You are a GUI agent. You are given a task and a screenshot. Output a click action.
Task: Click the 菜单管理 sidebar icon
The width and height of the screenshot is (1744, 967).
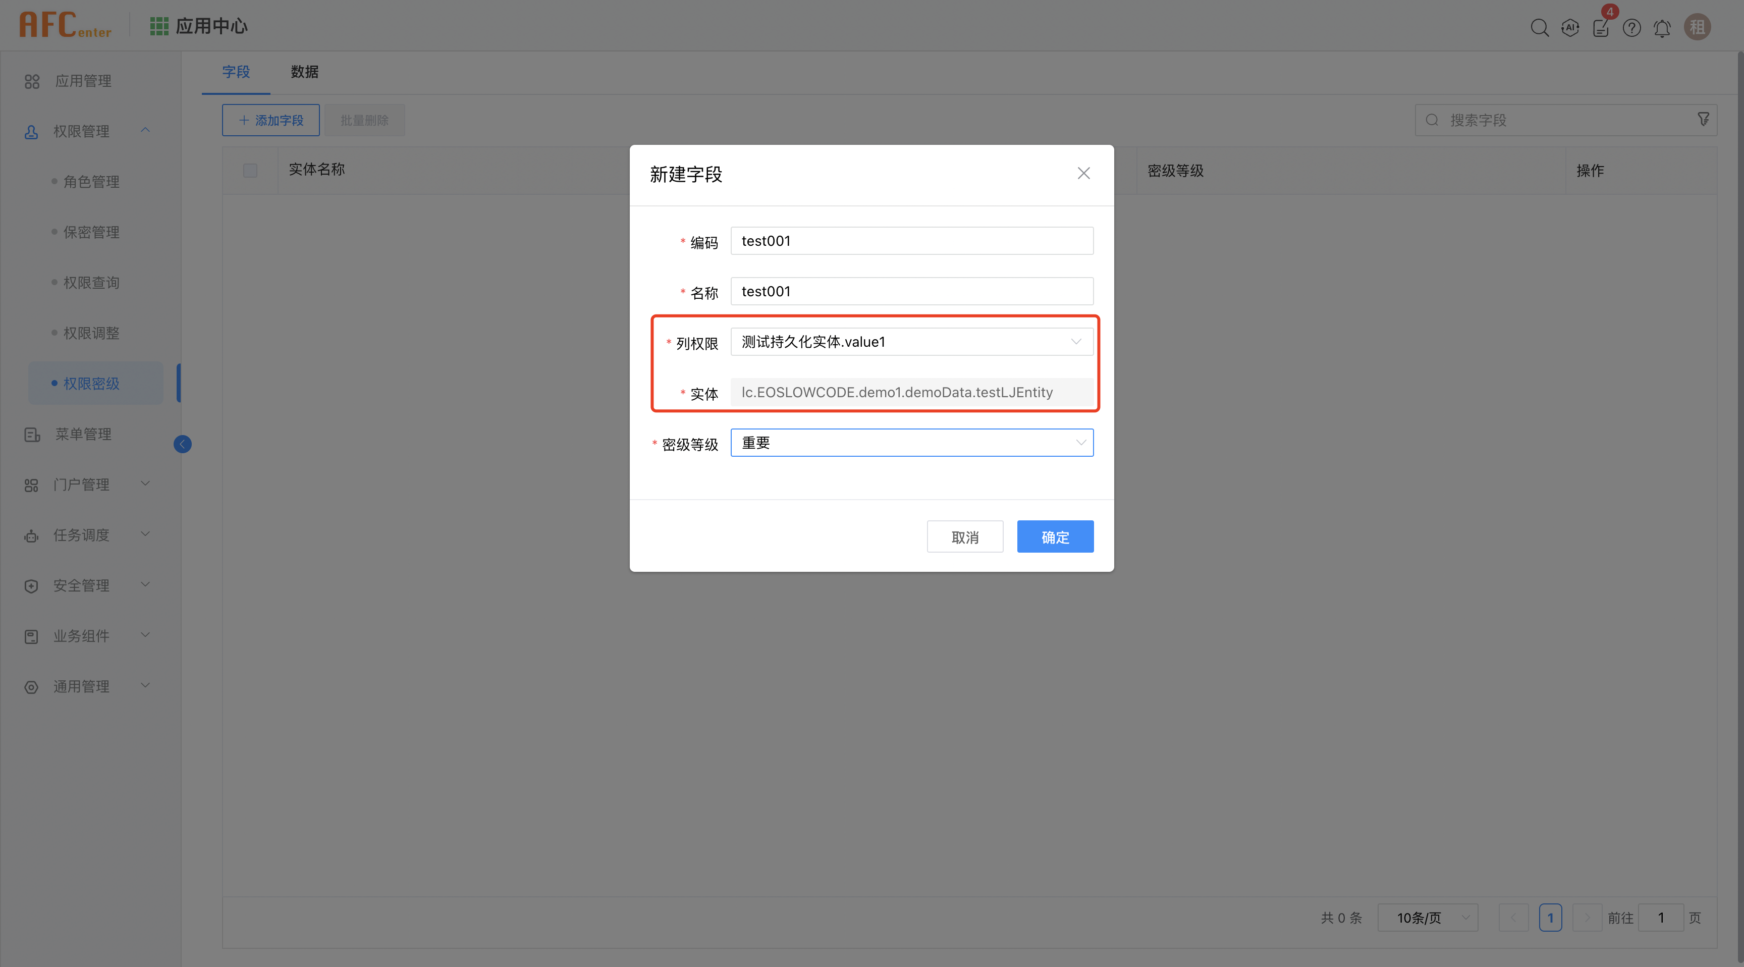click(x=32, y=434)
